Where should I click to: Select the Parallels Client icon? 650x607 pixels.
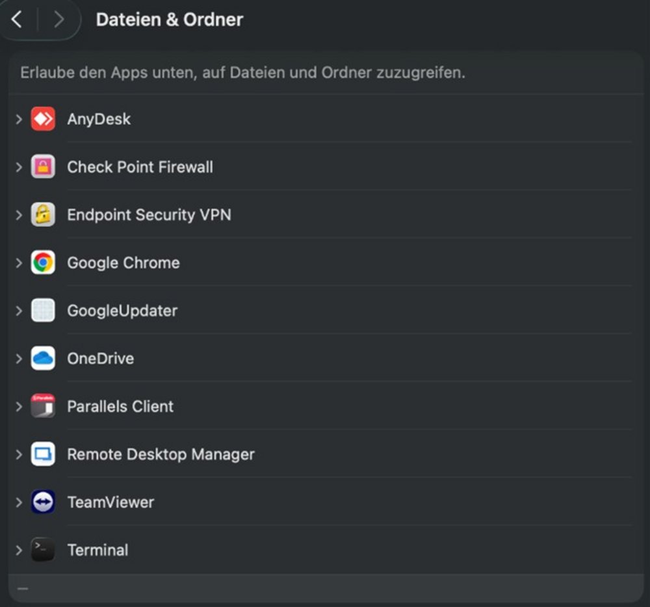43,406
